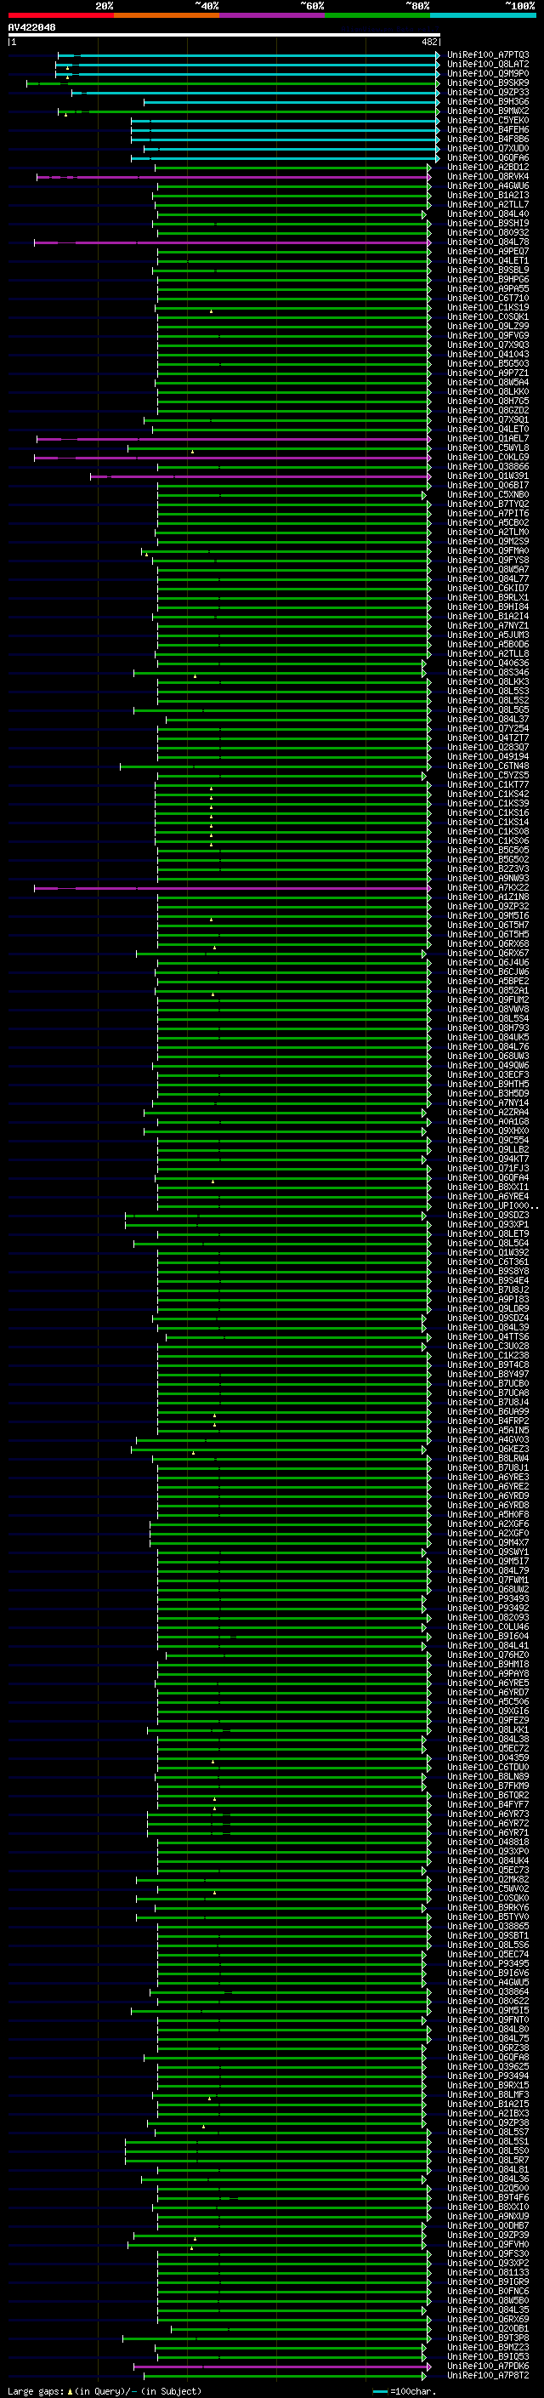Viewport: 544px width, 2398px height.
Task: Click the red 20% identity legend segment
Action: click(x=60, y=15)
